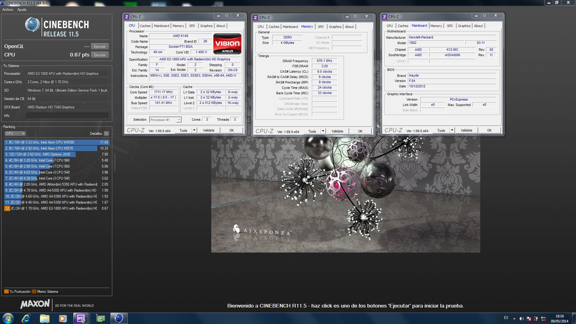The height and width of the screenshot is (324, 576).
Task: Click Validate in the Memory CPU-Z window
Action: coord(337,132)
